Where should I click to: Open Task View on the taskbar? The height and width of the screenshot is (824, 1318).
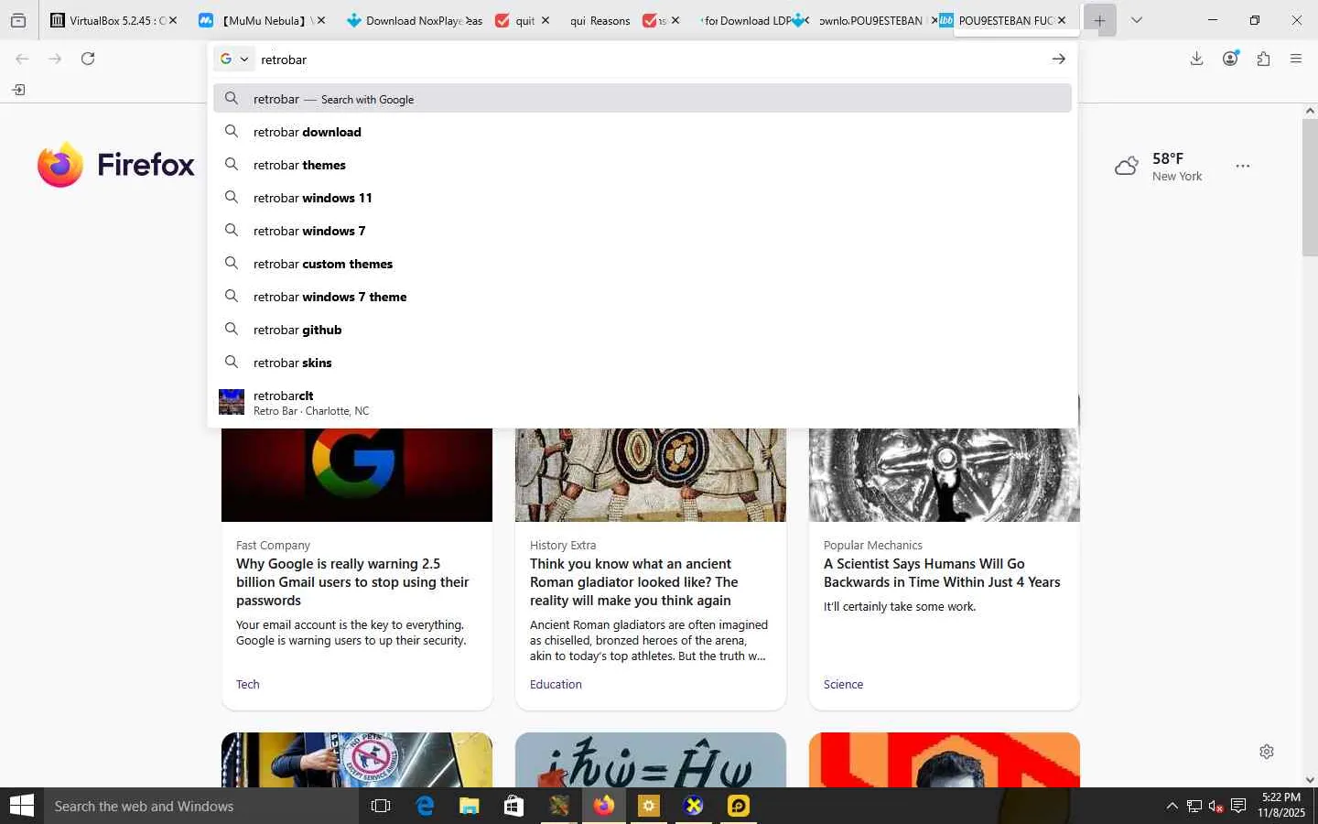point(381,806)
